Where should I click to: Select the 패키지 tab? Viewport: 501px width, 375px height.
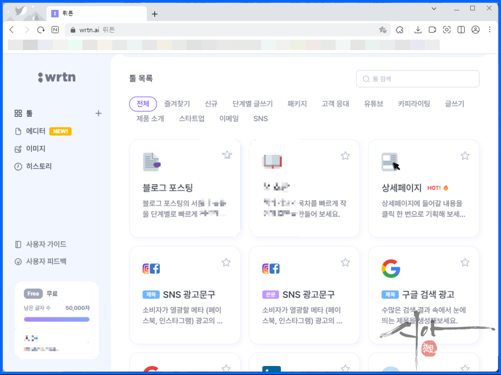click(297, 104)
